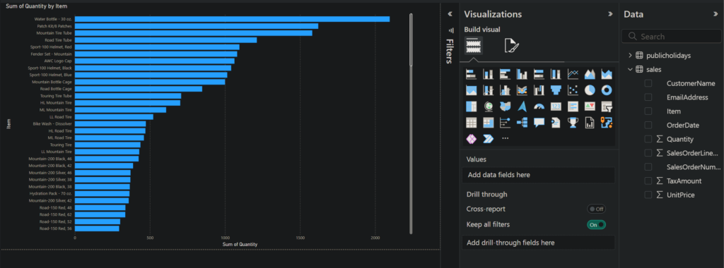This screenshot has height=268, width=724.
Task: Pick the 100% stacked bar chart visual
Action: point(539,74)
